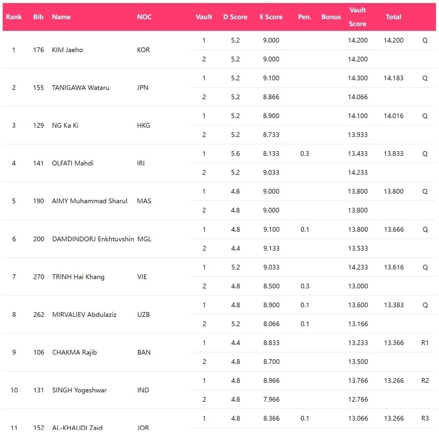Screen dimensions: 439x447
Task: Click DAMDINDORJ Enkhtuvshin's name
Action: pyautogui.click(x=93, y=239)
